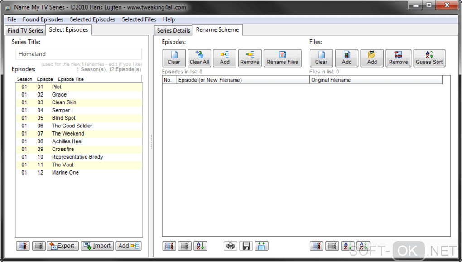Click the column auto-fit icon next to the save icon
Image resolution: width=462 pixels, height=262 pixels.
point(262,246)
